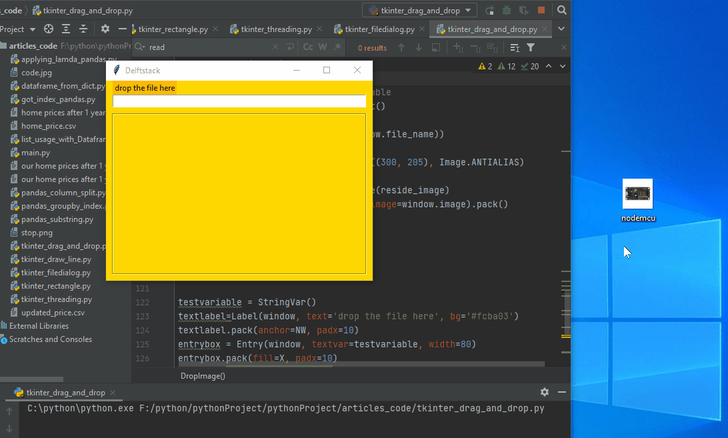Switch to tkinter_filedialog.py tab
The image size is (728, 438).
coord(379,29)
